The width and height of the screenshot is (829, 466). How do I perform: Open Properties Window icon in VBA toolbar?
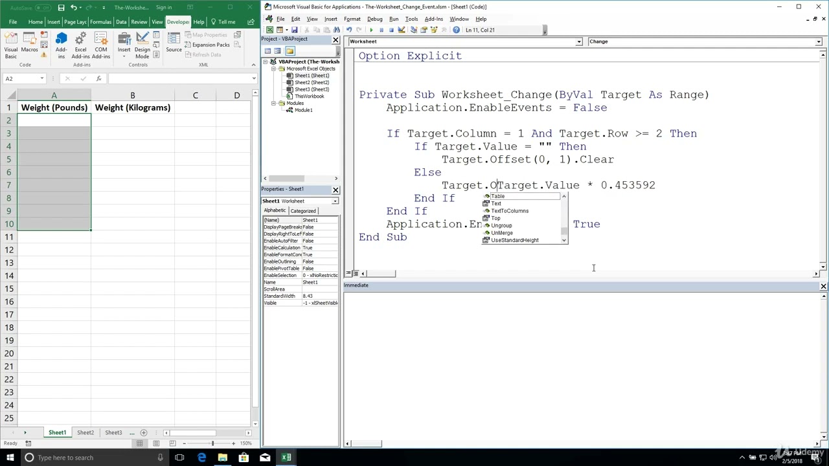424,30
